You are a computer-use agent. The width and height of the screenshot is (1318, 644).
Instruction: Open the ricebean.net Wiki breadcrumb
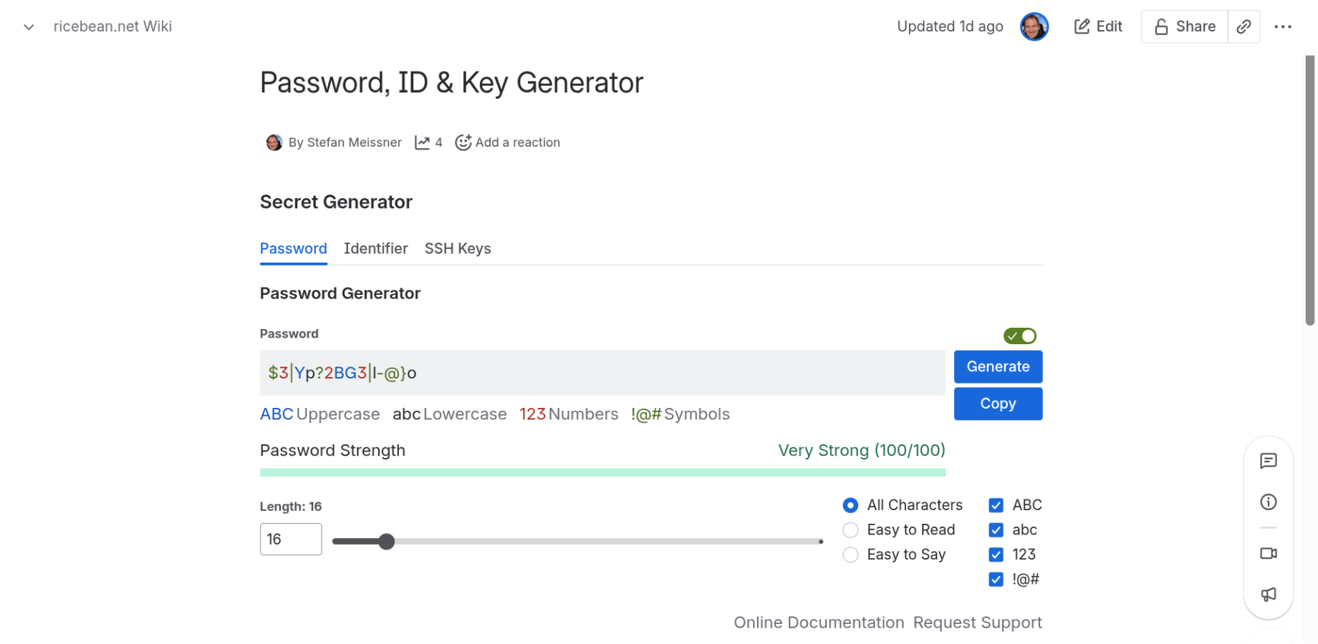click(x=112, y=26)
